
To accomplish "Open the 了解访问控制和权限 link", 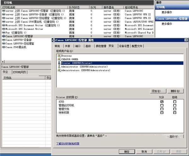I will pos(68,143).
